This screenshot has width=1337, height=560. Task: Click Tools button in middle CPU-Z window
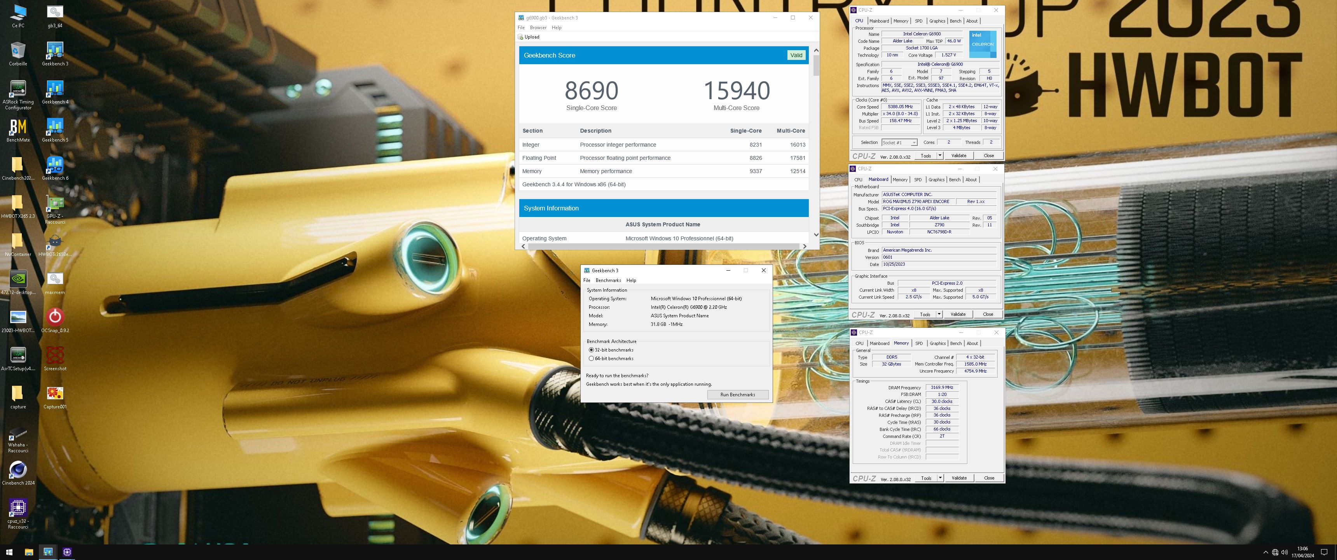coord(925,314)
